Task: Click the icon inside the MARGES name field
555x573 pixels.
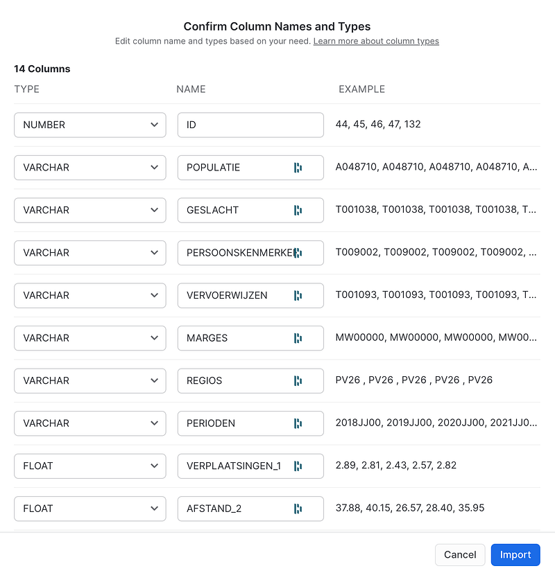Action: tap(298, 338)
